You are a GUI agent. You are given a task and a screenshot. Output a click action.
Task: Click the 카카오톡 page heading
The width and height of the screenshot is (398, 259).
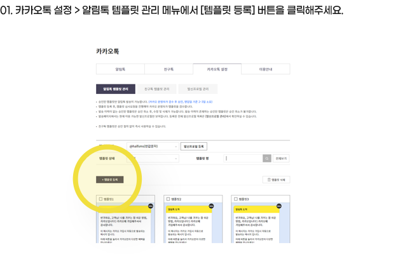pyautogui.click(x=107, y=51)
